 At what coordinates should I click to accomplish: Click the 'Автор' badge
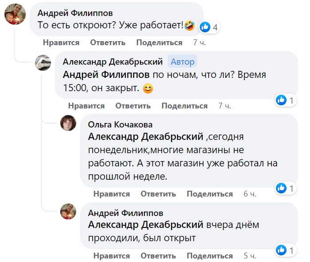(182, 62)
